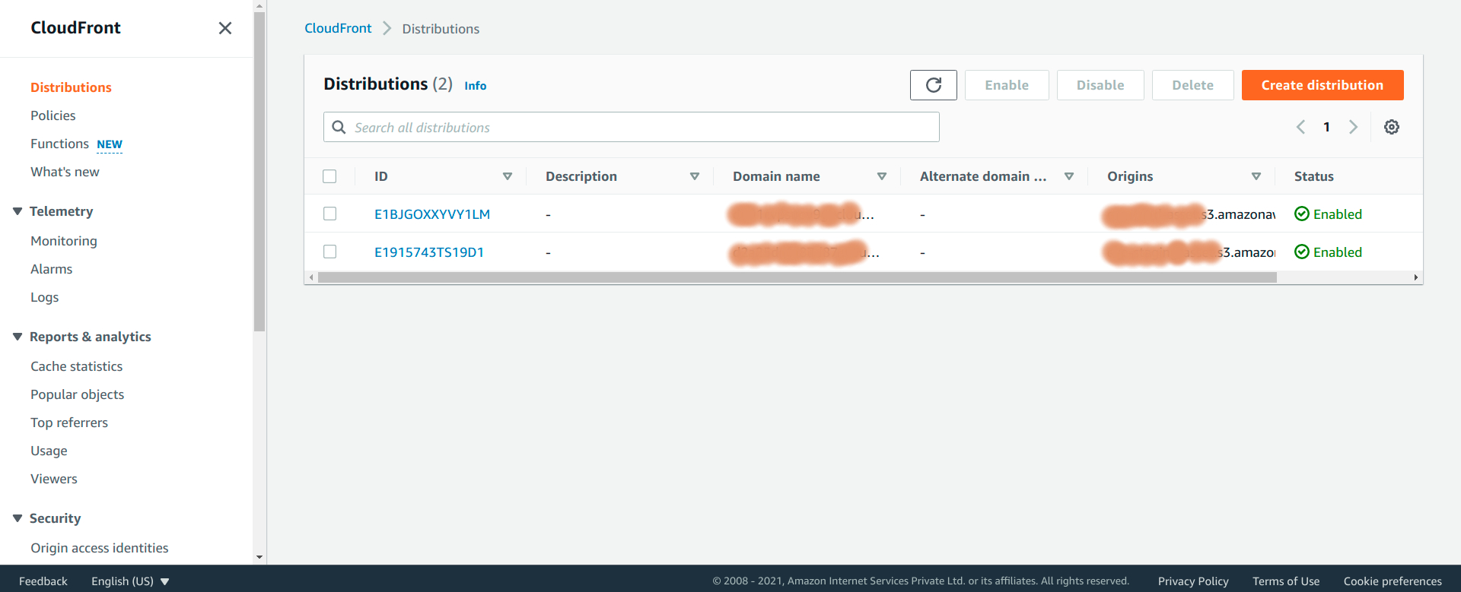Click the Disable button
The width and height of the screenshot is (1461, 592).
tap(1100, 85)
